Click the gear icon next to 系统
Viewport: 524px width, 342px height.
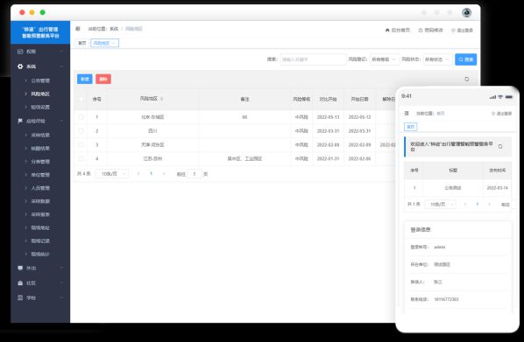[x=20, y=66]
